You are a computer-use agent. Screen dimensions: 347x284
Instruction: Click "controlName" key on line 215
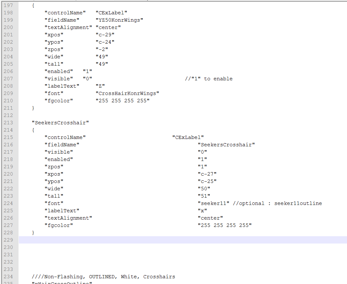click(65, 137)
